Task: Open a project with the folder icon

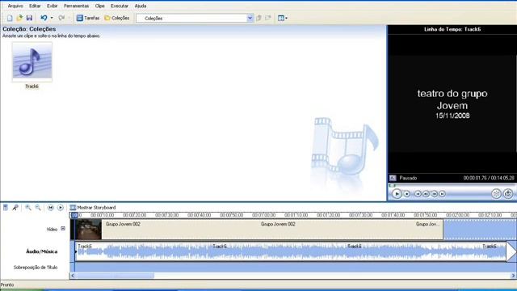Action: (19, 18)
